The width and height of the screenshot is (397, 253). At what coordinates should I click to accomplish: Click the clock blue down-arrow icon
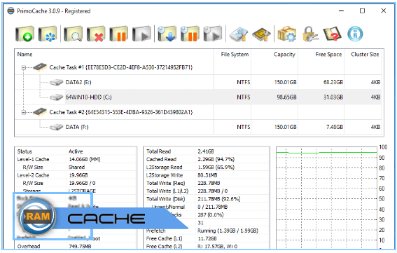click(x=167, y=34)
